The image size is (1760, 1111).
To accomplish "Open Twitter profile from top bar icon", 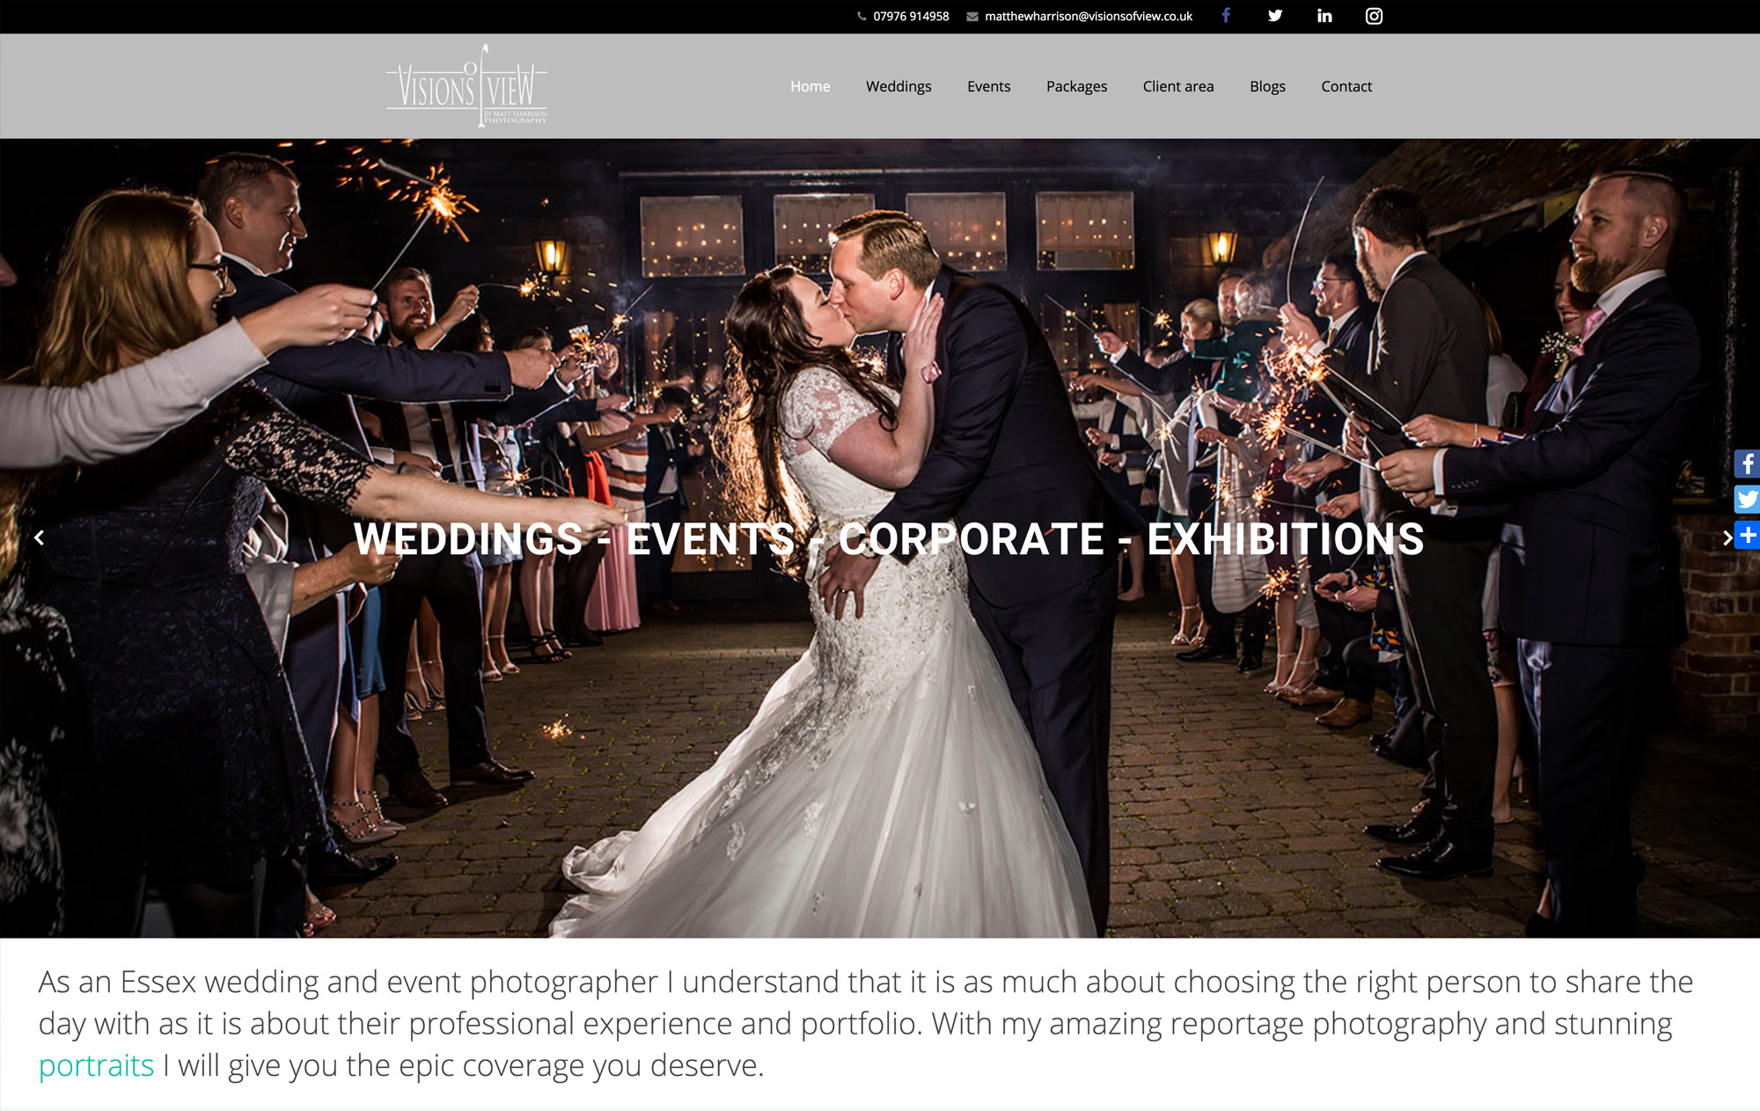I will (1275, 16).
